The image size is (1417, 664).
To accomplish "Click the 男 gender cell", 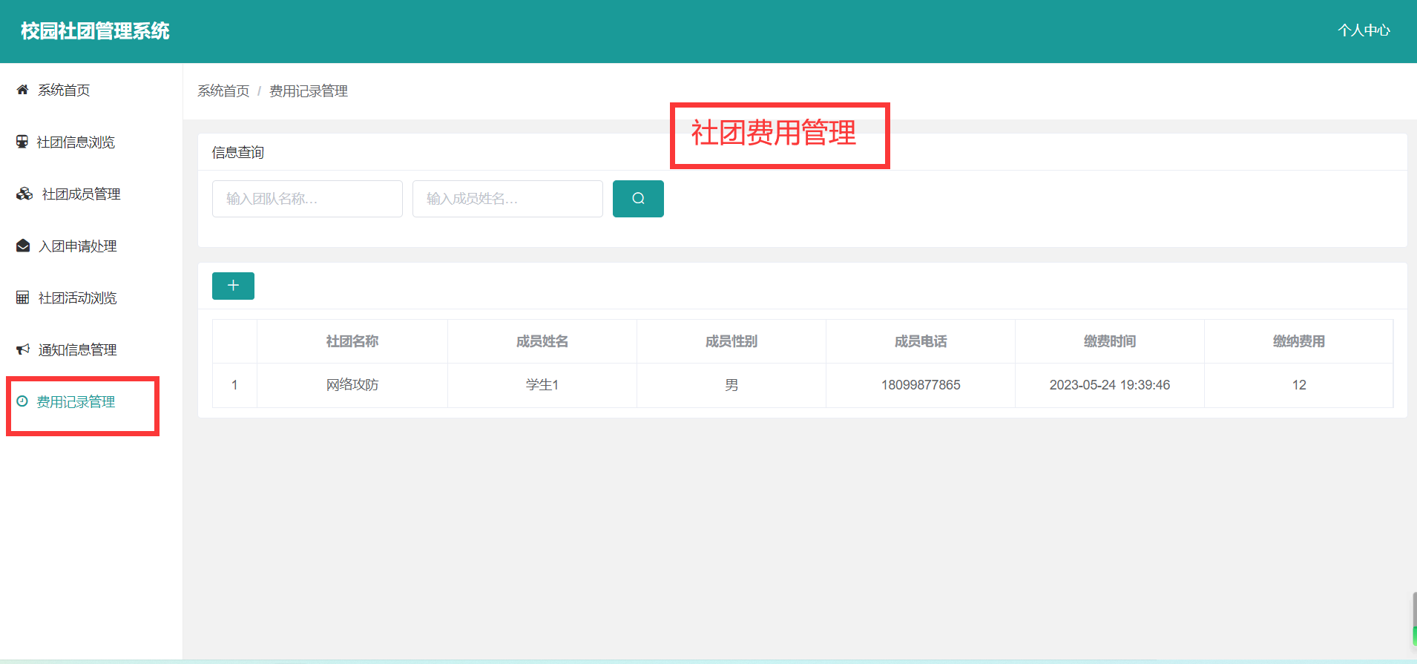I will click(731, 385).
